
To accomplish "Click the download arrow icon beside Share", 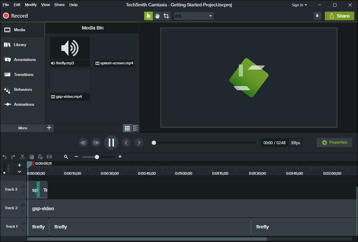I will click(x=317, y=16).
